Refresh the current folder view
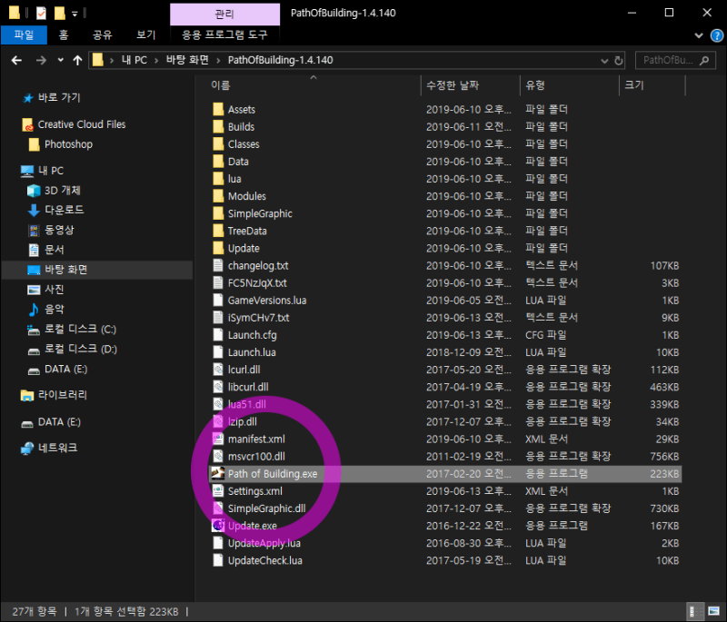The image size is (727, 622). pos(619,60)
